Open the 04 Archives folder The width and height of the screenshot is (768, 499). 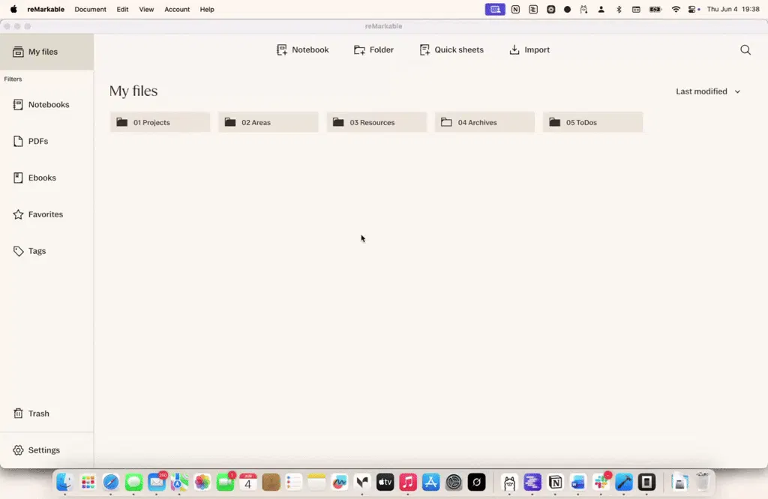click(x=485, y=122)
